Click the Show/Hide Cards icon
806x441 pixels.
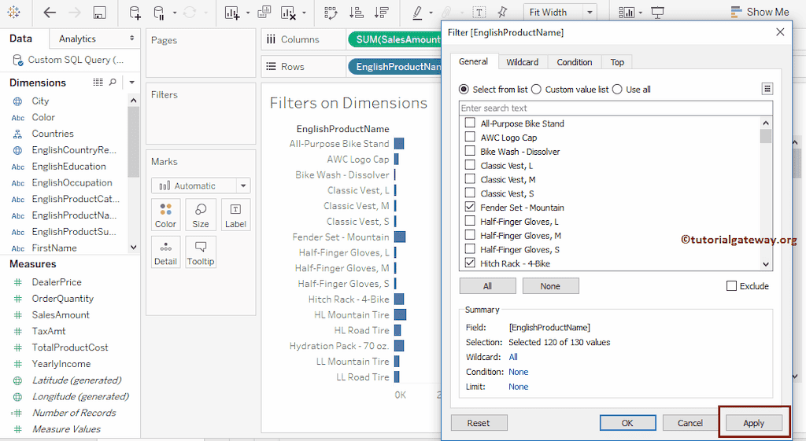pyautogui.click(x=627, y=13)
